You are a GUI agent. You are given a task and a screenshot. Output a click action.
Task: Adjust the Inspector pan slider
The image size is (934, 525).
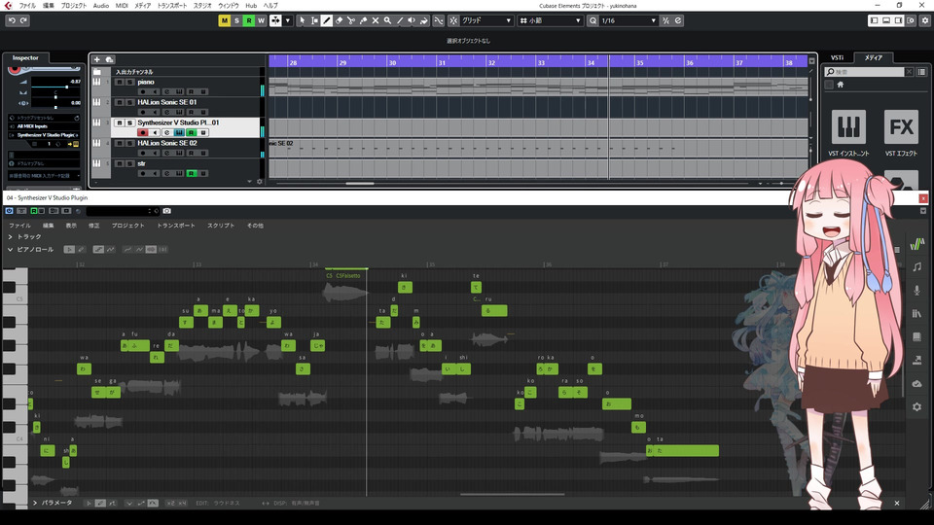[x=55, y=96]
